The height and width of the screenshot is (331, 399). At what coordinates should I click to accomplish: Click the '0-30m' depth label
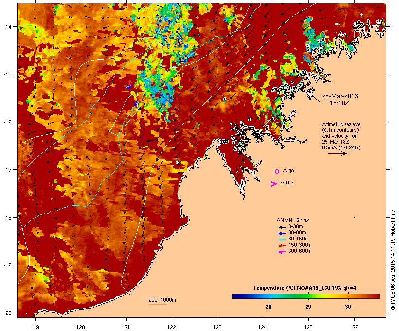[295, 226]
